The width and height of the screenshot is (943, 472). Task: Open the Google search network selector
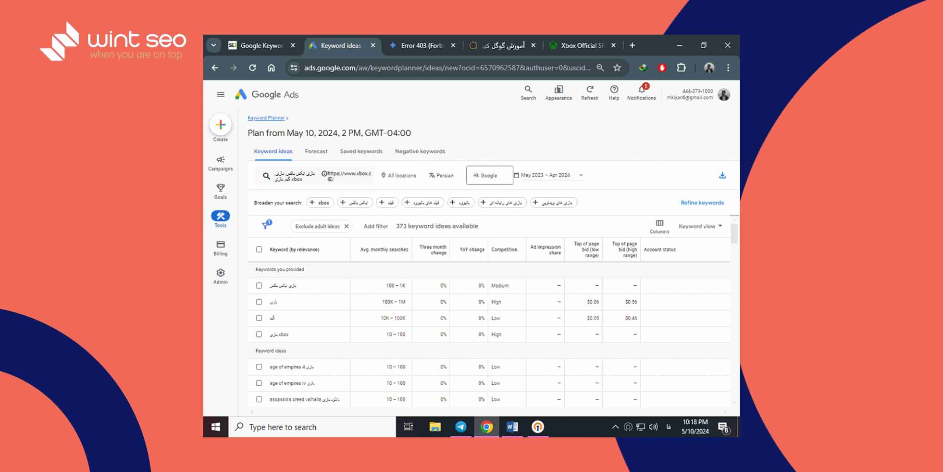pyautogui.click(x=489, y=175)
